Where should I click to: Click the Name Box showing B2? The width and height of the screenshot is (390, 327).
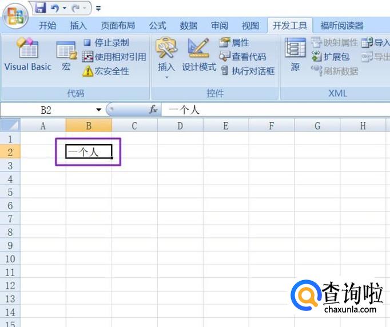[x=47, y=110]
